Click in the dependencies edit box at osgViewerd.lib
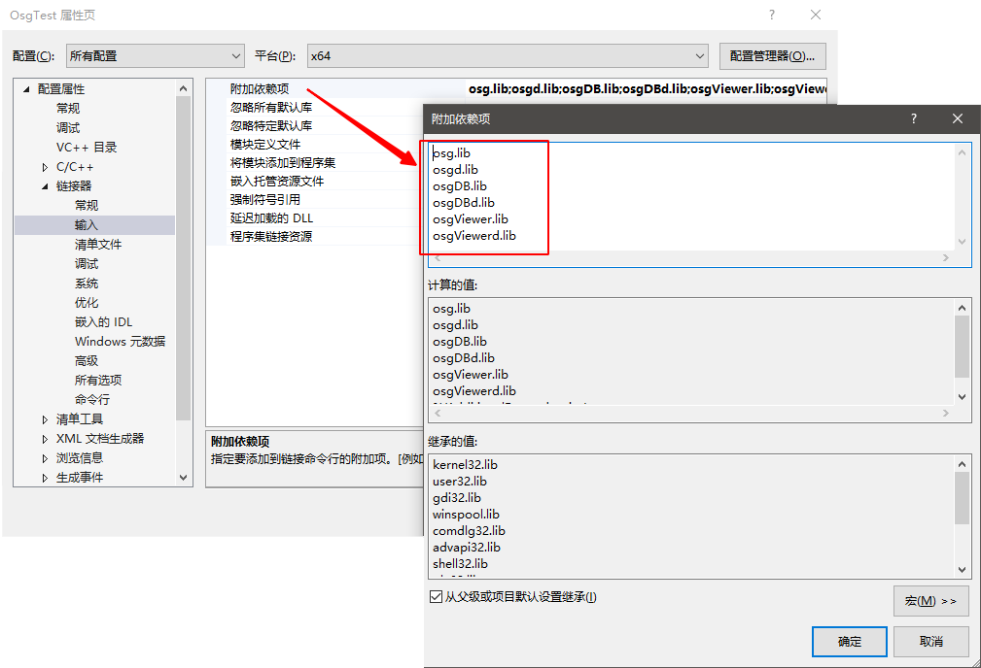Viewport: 981px width, 668px height. point(474,236)
